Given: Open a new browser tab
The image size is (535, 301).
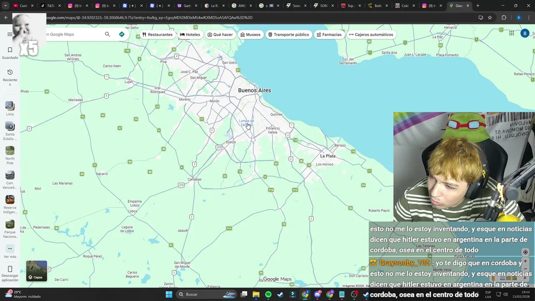Looking at the screenshot, I should coord(478,6).
